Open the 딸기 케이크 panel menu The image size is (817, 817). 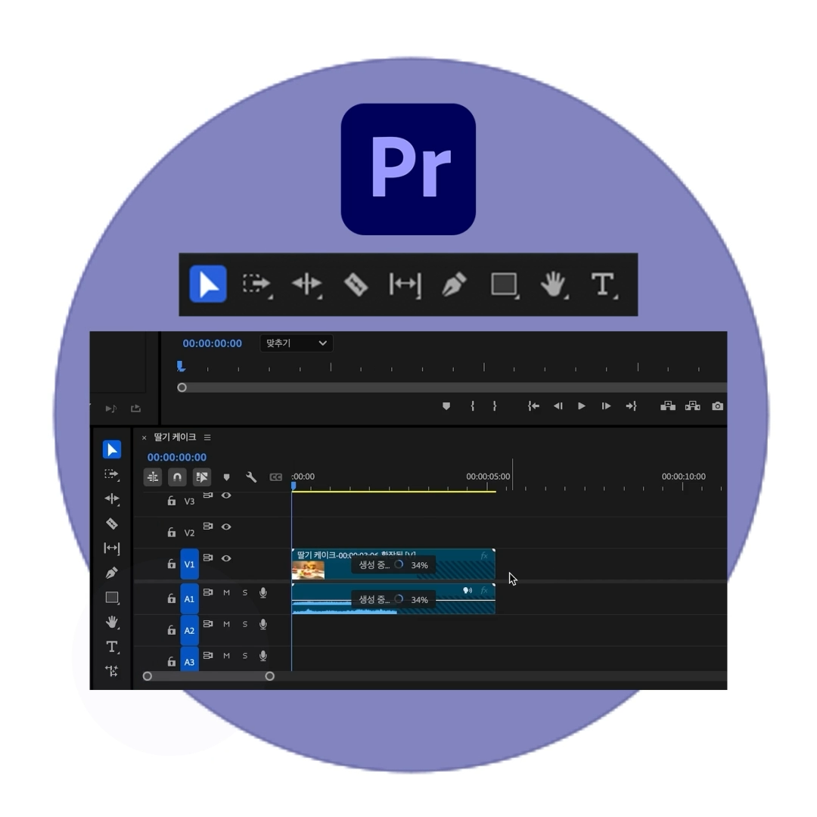[207, 438]
